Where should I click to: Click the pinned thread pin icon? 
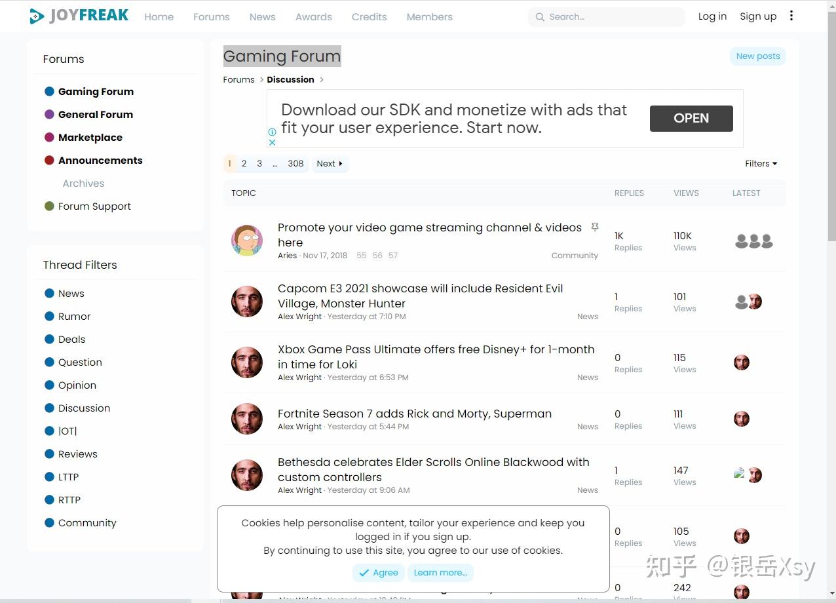(x=595, y=227)
